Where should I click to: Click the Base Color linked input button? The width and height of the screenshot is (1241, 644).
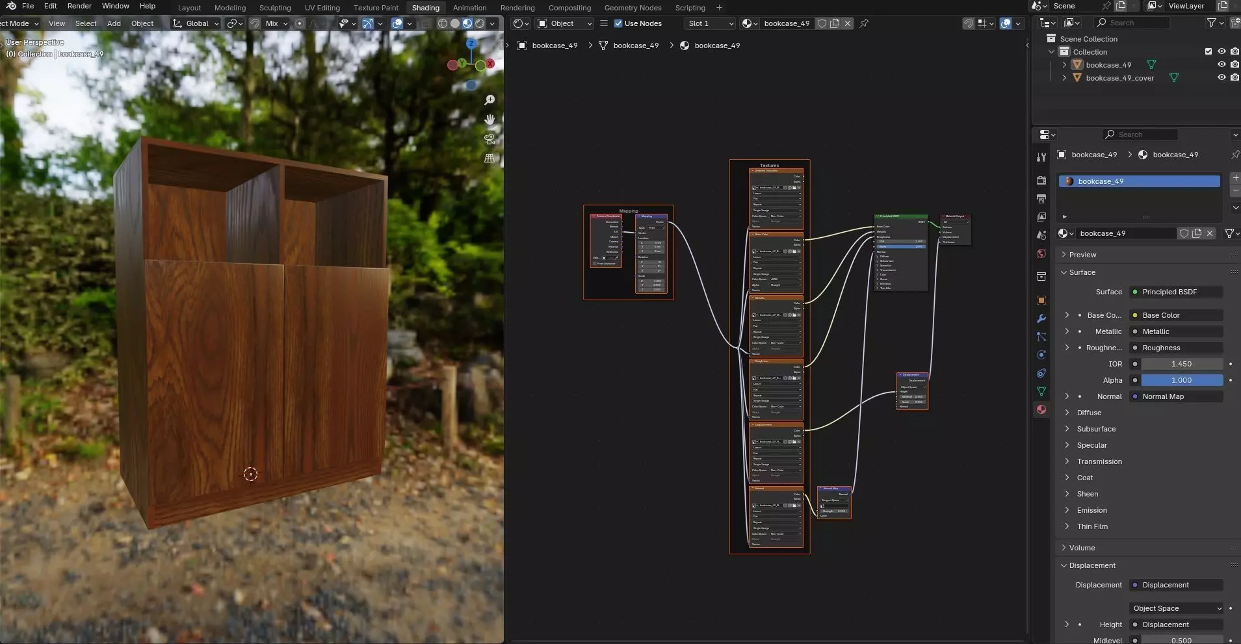1177,315
